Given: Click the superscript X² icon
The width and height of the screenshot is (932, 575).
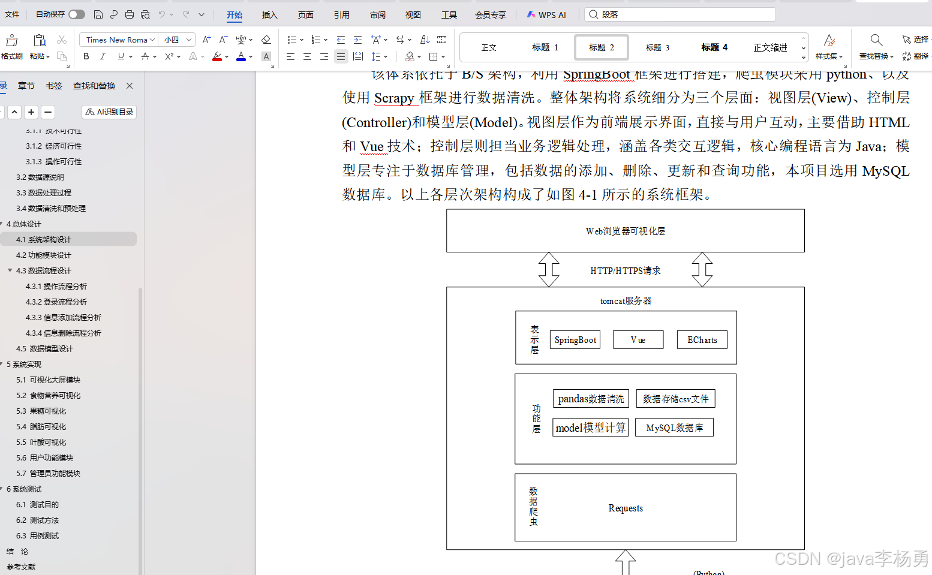Looking at the screenshot, I should [169, 56].
